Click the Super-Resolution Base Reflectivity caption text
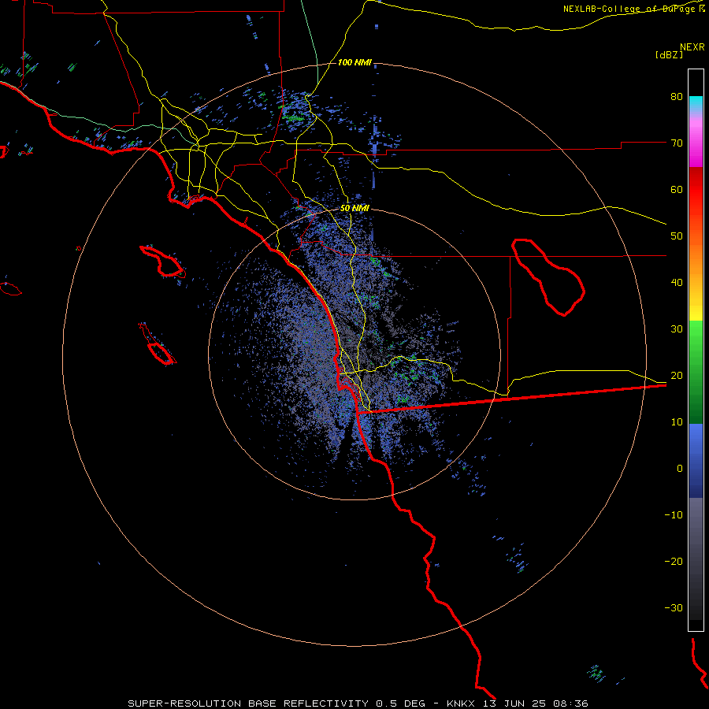The height and width of the screenshot is (709, 709). tap(358, 703)
